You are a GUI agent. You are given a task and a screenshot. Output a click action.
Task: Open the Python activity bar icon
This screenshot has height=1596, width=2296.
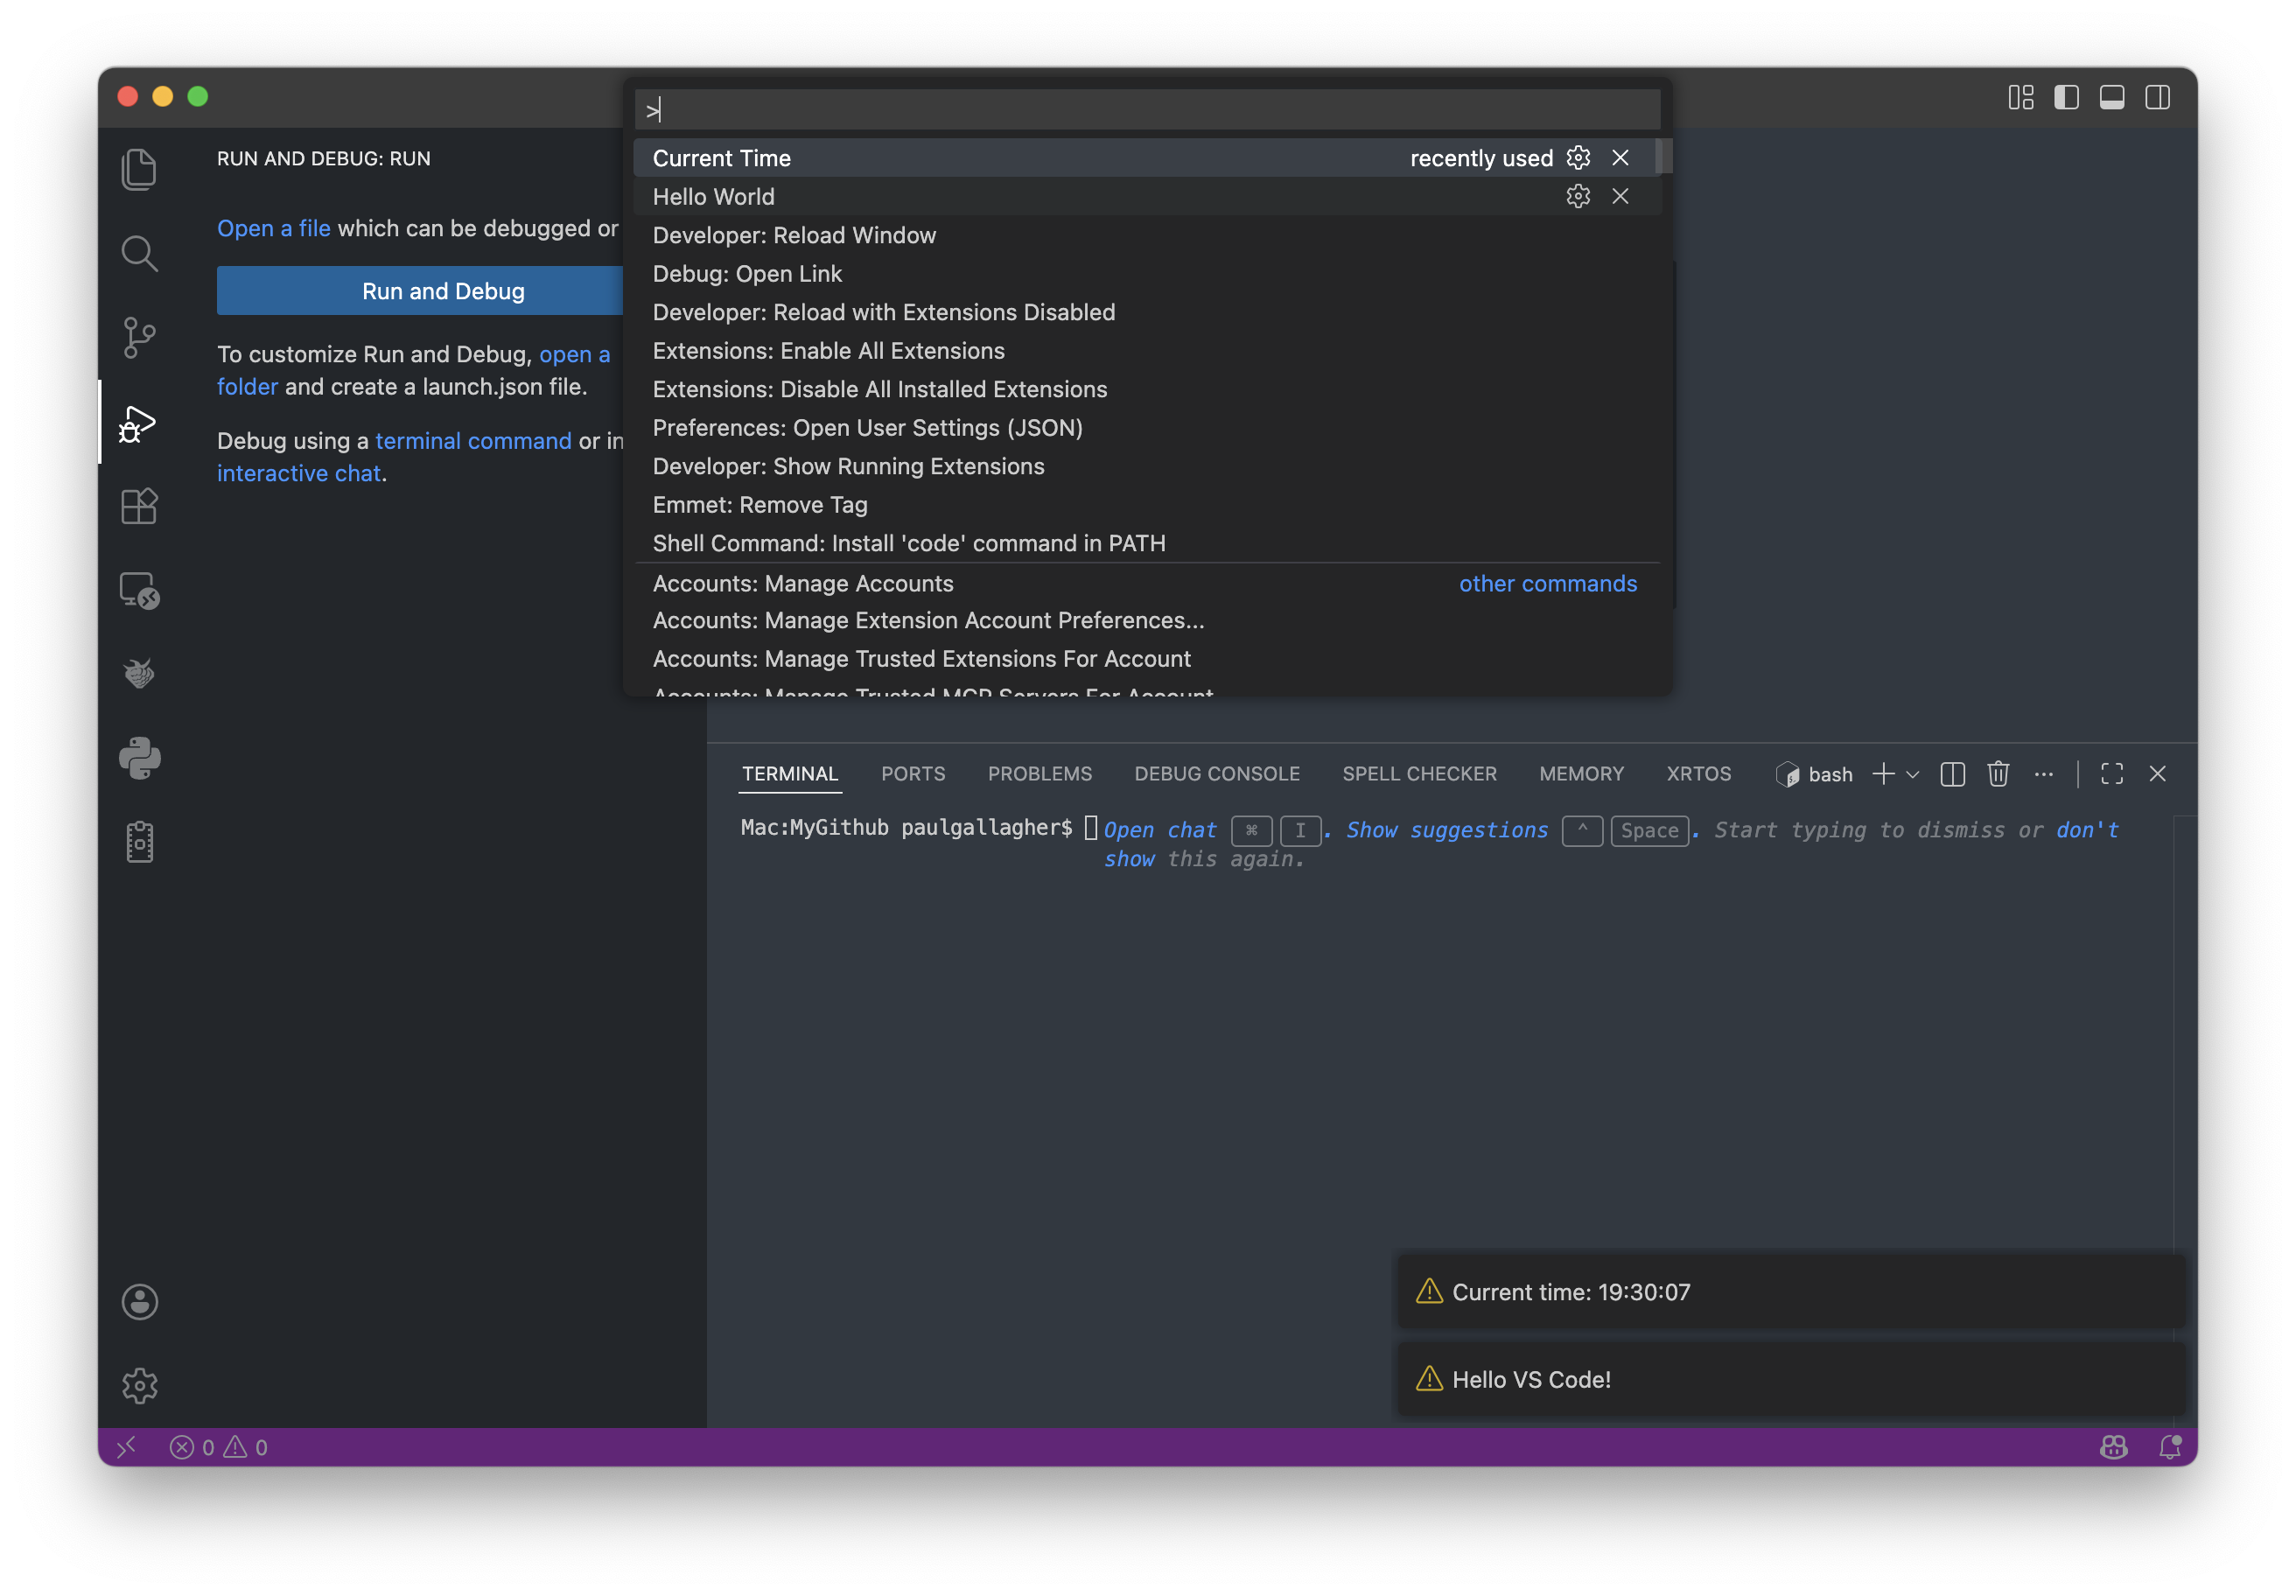pos(139,758)
